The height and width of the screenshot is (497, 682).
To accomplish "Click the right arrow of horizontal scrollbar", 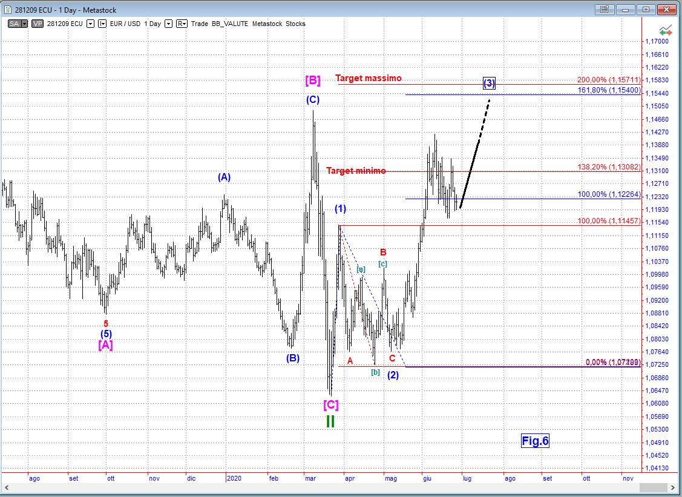I will pos(671,487).
